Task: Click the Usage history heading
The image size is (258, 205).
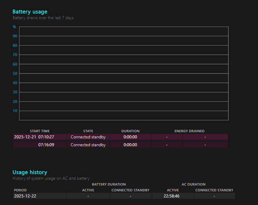Action: pyautogui.click(x=30, y=172)
